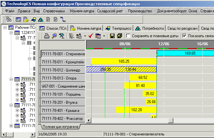Click the red checkmark icon
214x138 pixels.
click(91, 36)
